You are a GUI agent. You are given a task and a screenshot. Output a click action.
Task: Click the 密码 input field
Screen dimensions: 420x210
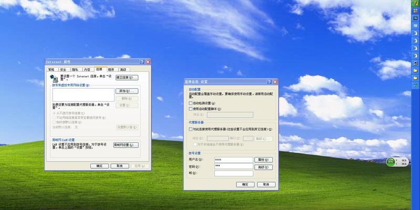click(x=234, y=166)
